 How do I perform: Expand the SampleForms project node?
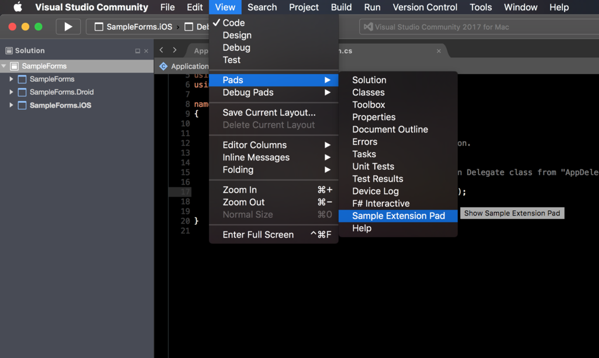(11, 79)
